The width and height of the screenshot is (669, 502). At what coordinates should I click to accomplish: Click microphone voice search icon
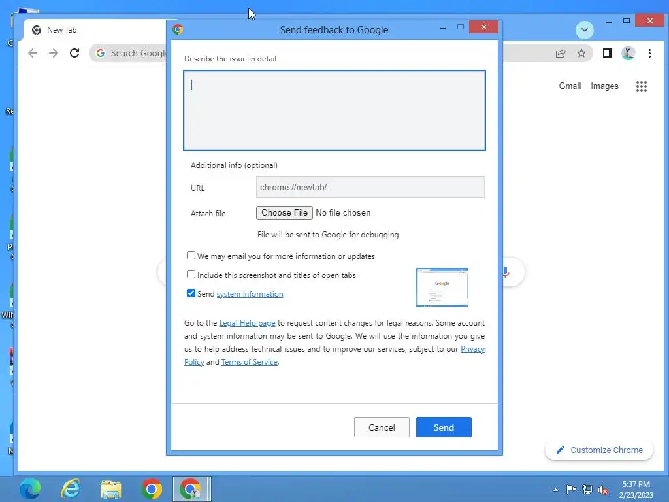pos(506,272)
